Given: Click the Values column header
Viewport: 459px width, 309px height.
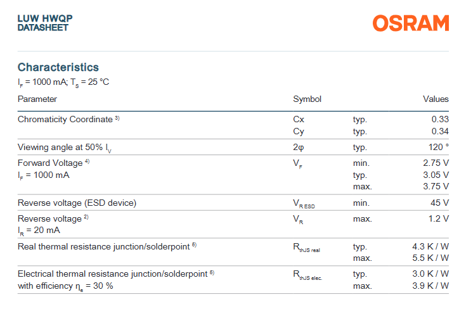Looking at the screenshot, I should pos(436,99).
